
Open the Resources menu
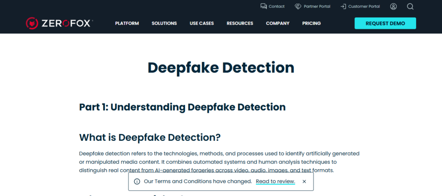(240, 23)
